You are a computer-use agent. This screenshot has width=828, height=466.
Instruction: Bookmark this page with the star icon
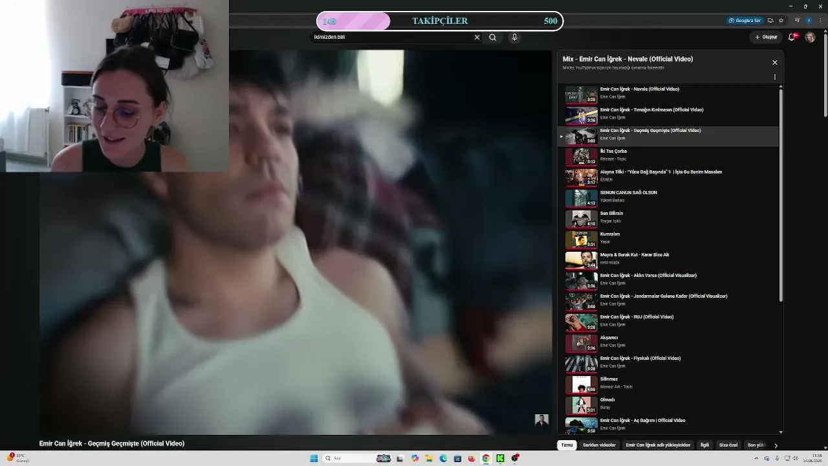[x=781, y=21]
